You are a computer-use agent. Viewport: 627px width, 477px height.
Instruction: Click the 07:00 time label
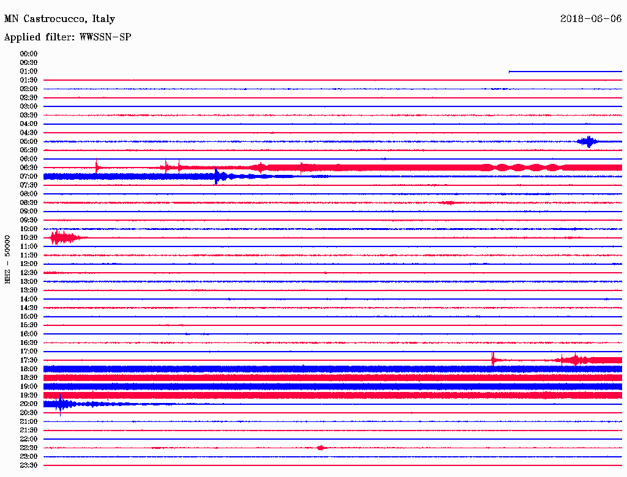[x=28, y=177]
